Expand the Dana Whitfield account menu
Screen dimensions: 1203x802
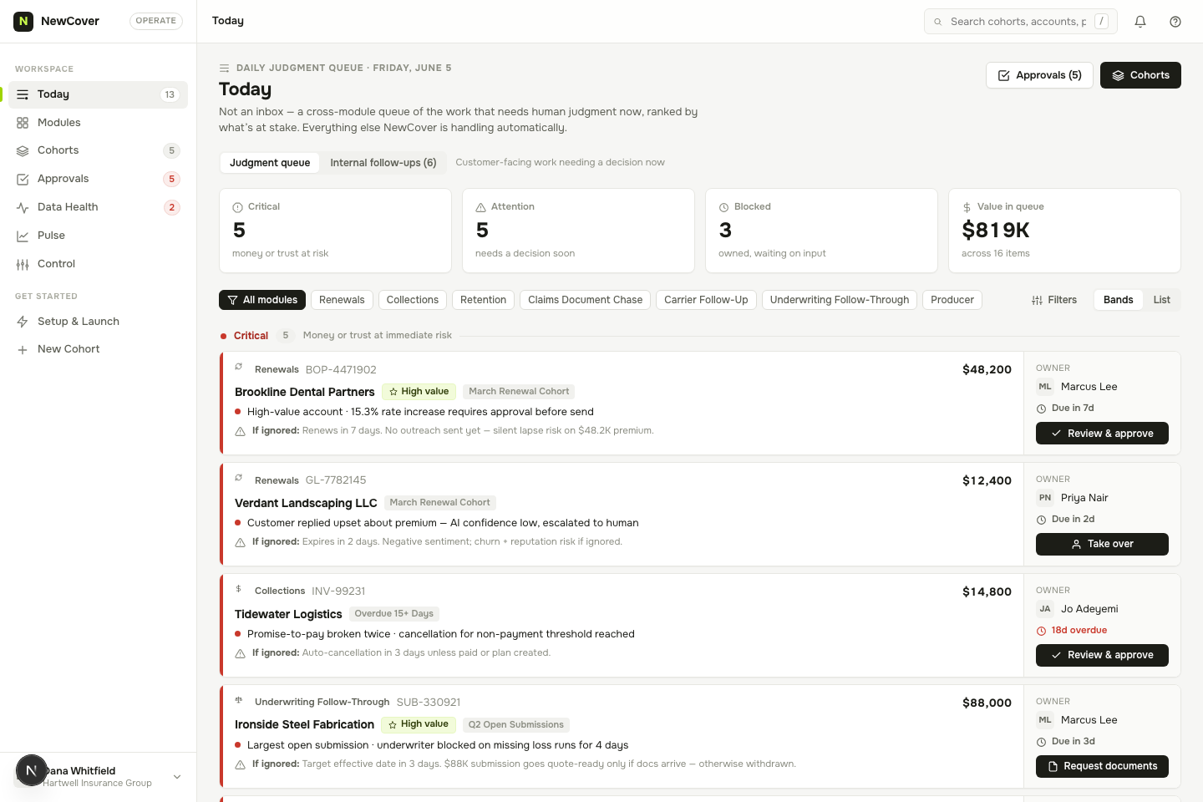(98, 777)
